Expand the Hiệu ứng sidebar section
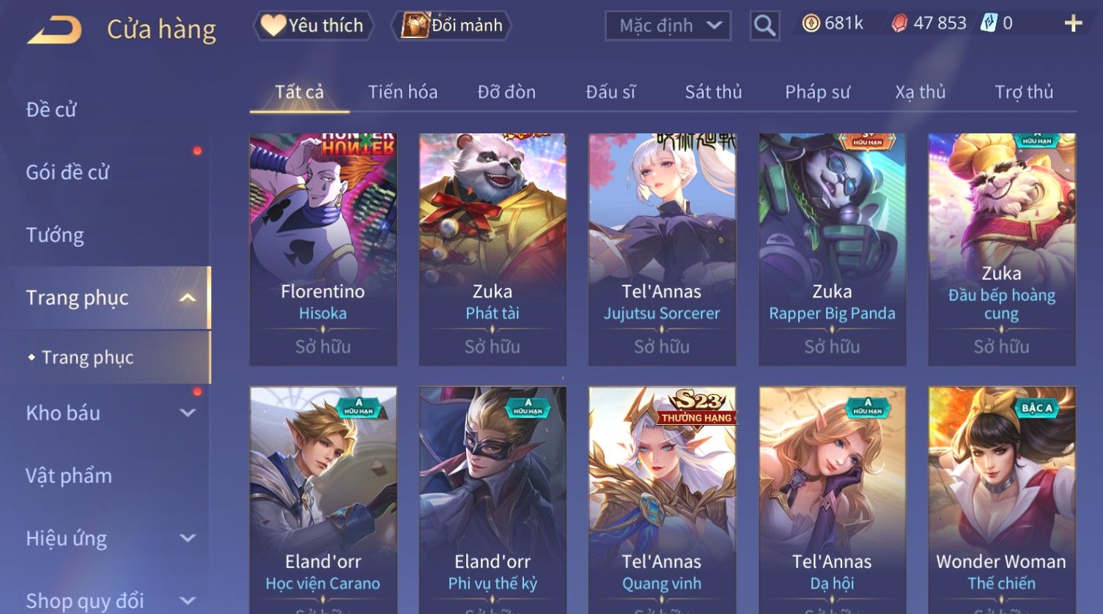 [x=188, y=539]
